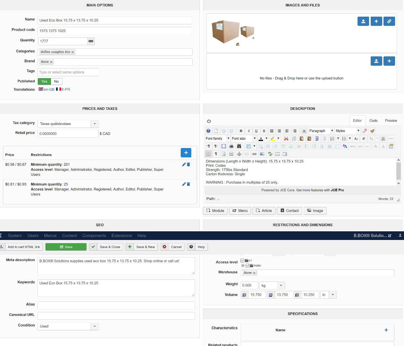Delete the $0.81 / $0.93 price row

point(188,184)
